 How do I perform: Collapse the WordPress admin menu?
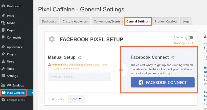pos(16,100)
